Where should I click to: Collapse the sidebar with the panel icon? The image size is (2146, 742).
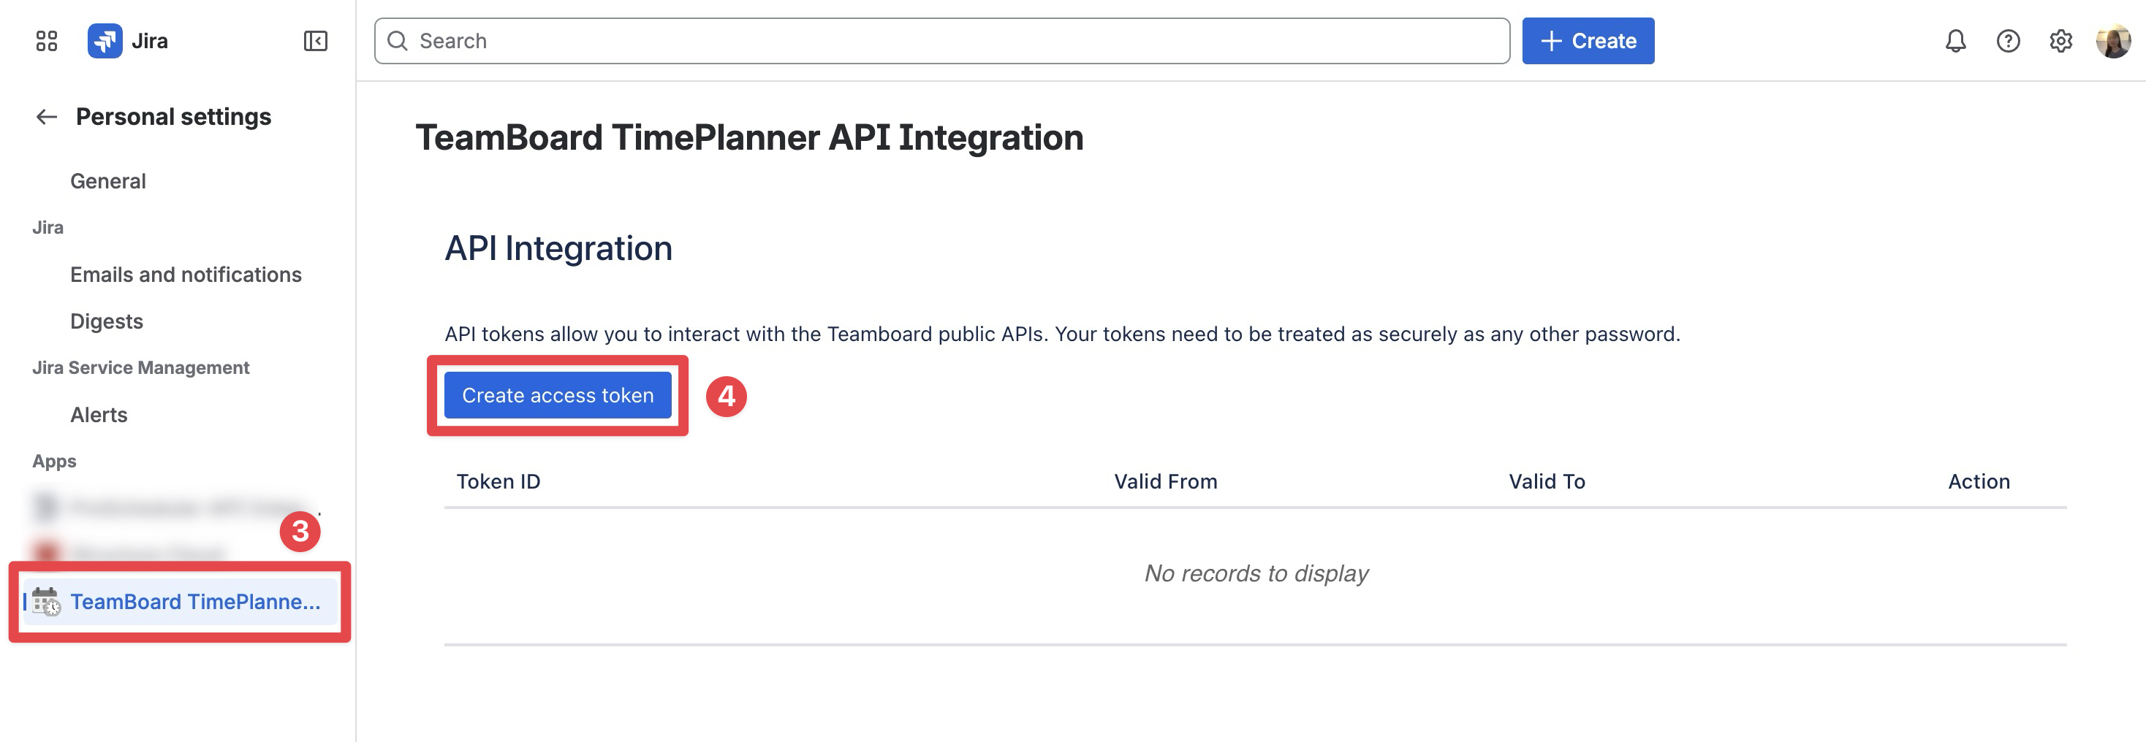point(316,41)
